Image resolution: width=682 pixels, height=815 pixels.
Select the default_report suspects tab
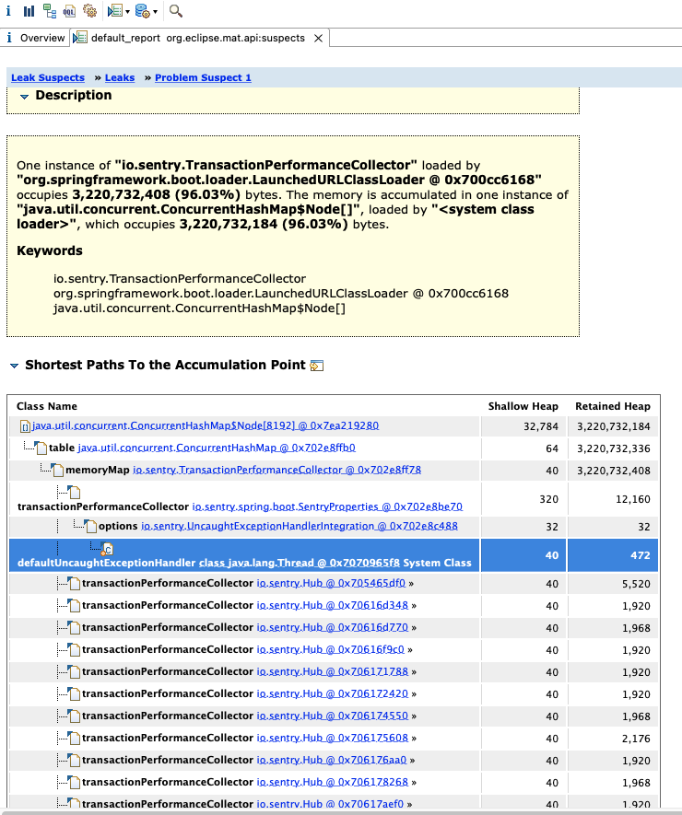(x=197, y=38)
